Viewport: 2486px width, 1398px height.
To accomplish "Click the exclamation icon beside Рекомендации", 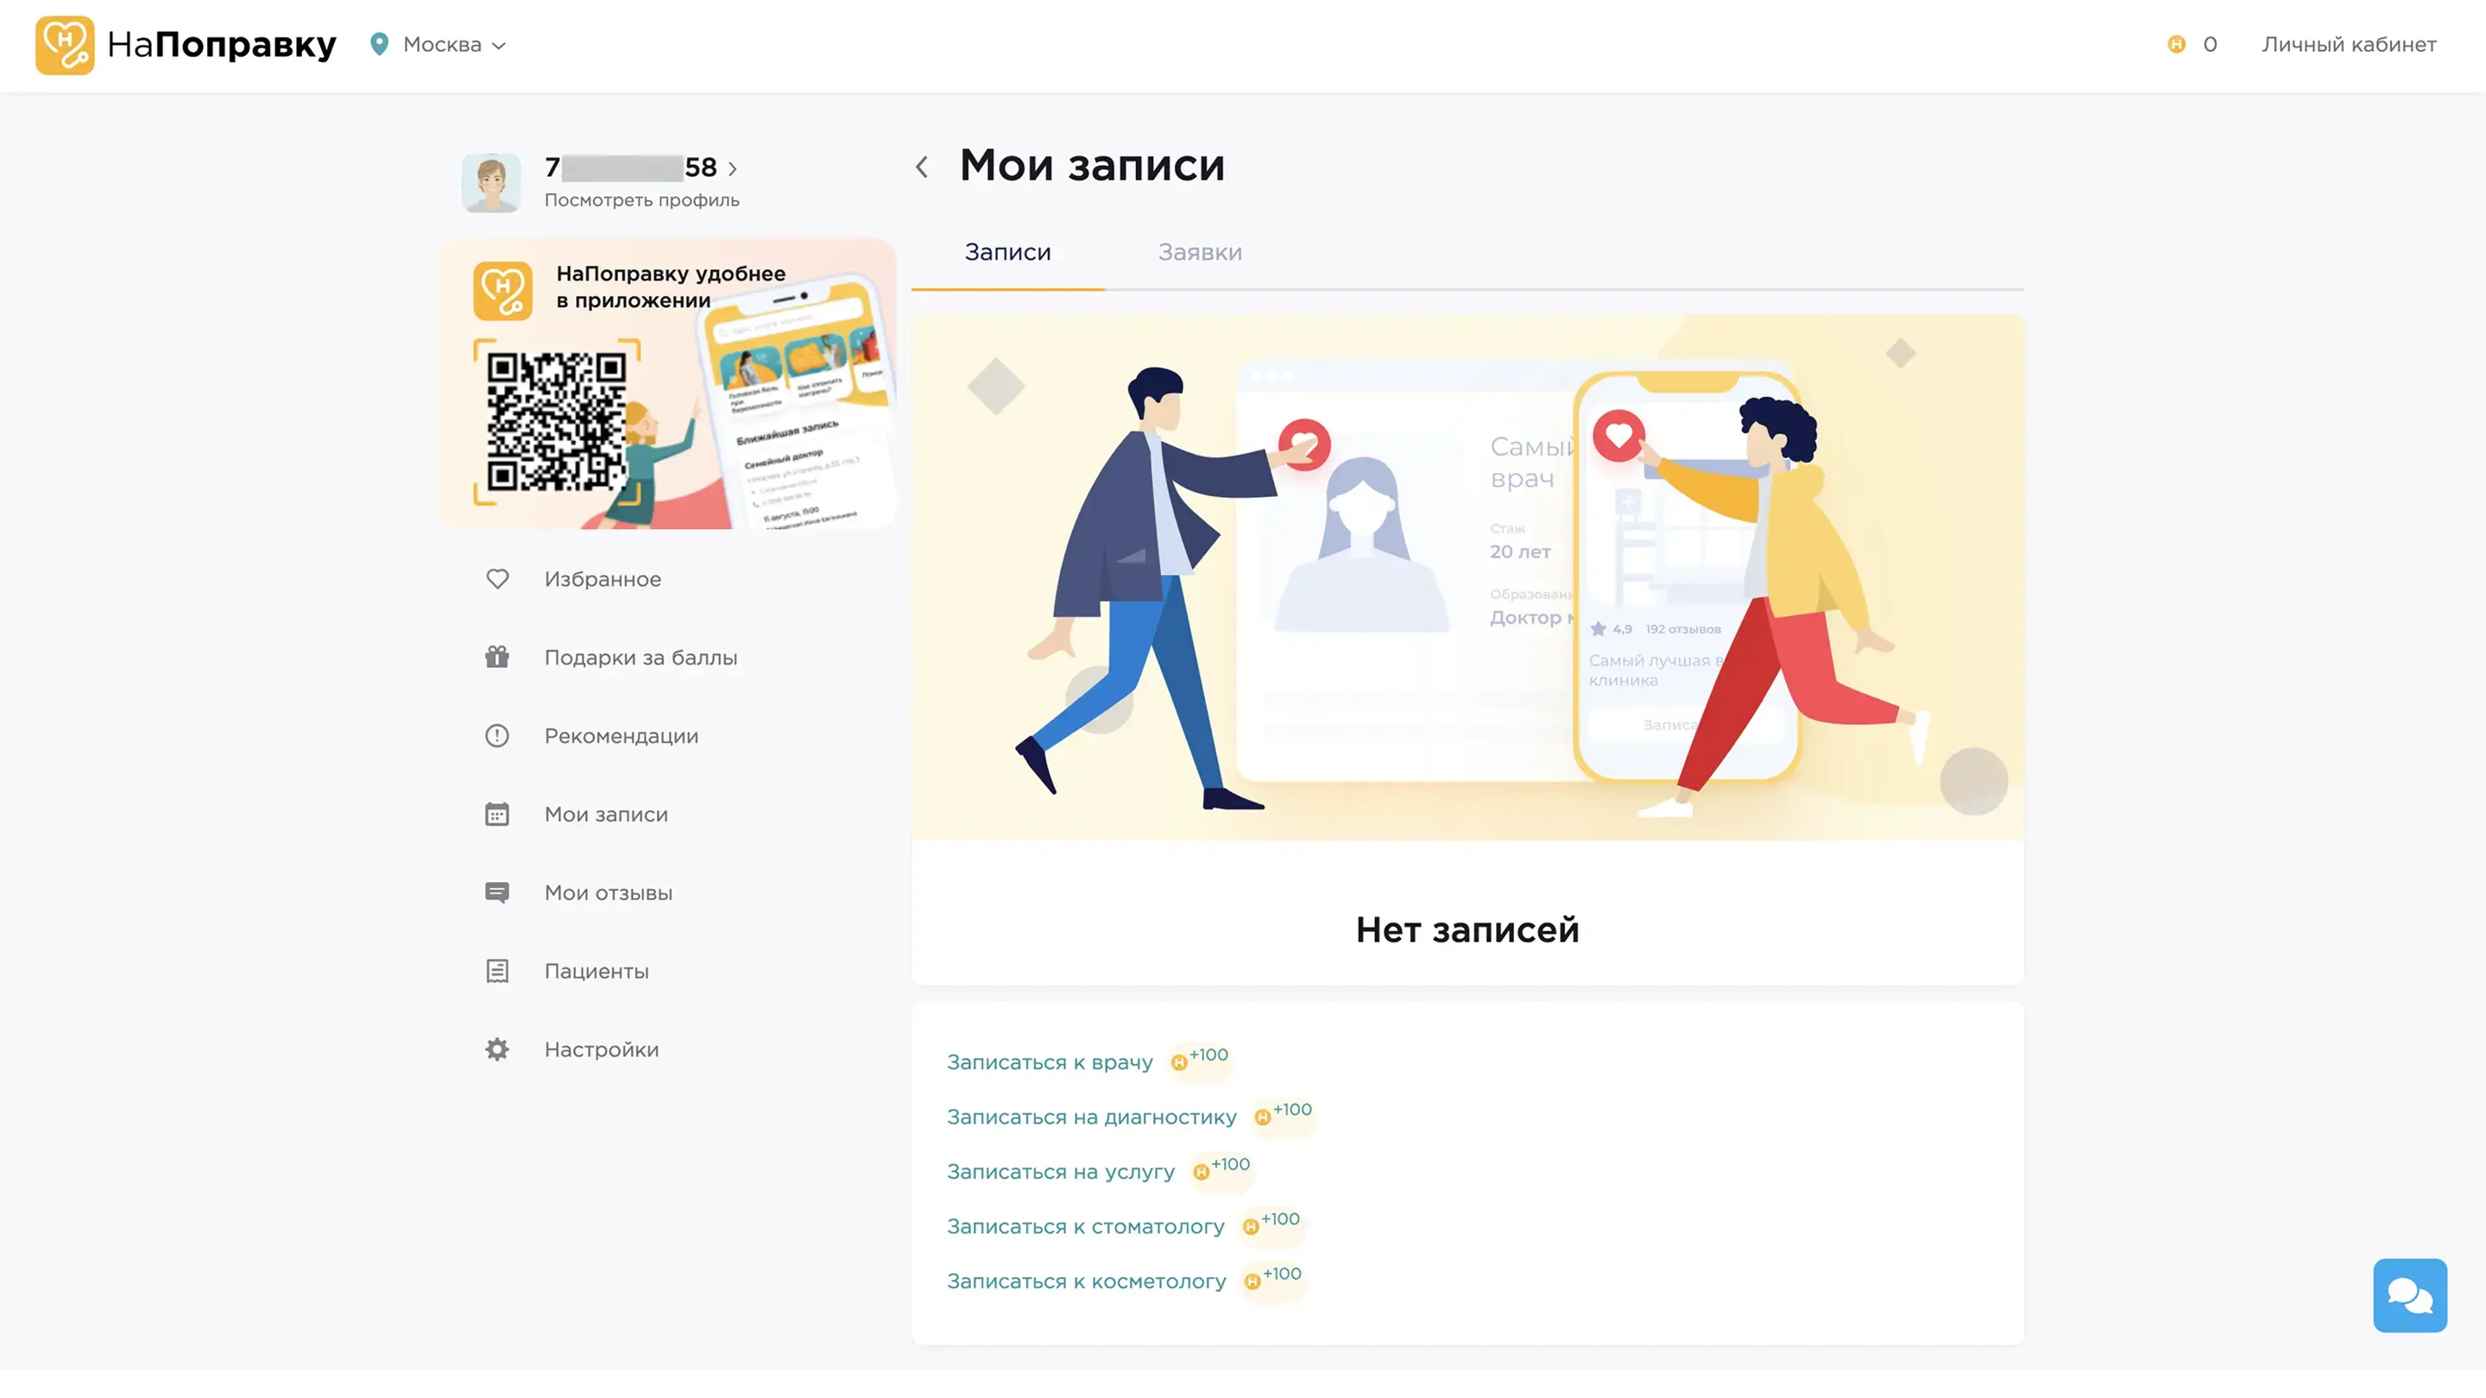I will tap(497, 736).
